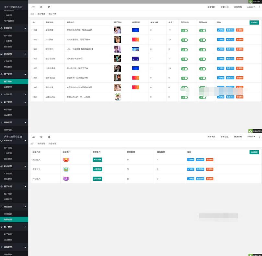Open the admin dropdown on the 勋章管理 page
The height and width of the screenshot is (256, 262).
(251, 137)
